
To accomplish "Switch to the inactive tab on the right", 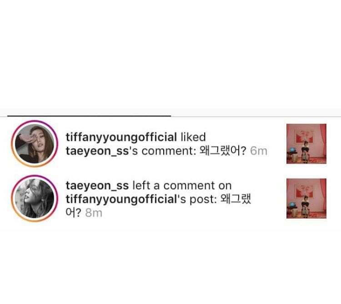I will pos(256,112).
